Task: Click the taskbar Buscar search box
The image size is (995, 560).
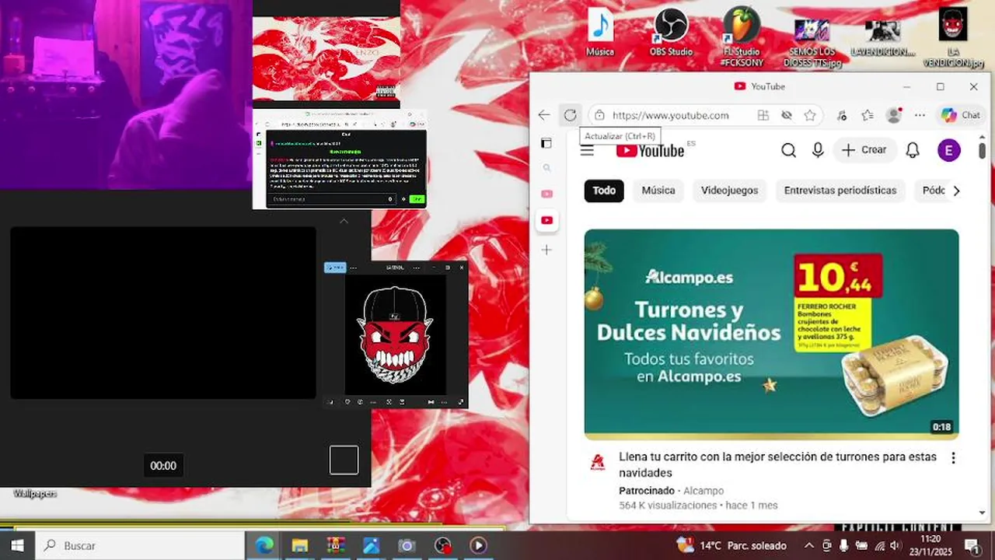Action: coord(141,546)
